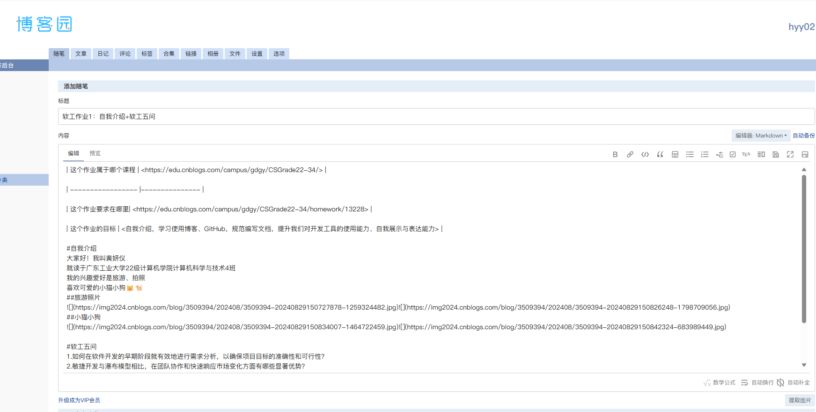Screen dimensions: 816x412
Task: Click the 自动备份 link
Action: pyautogui.click(x=804, y=136)
